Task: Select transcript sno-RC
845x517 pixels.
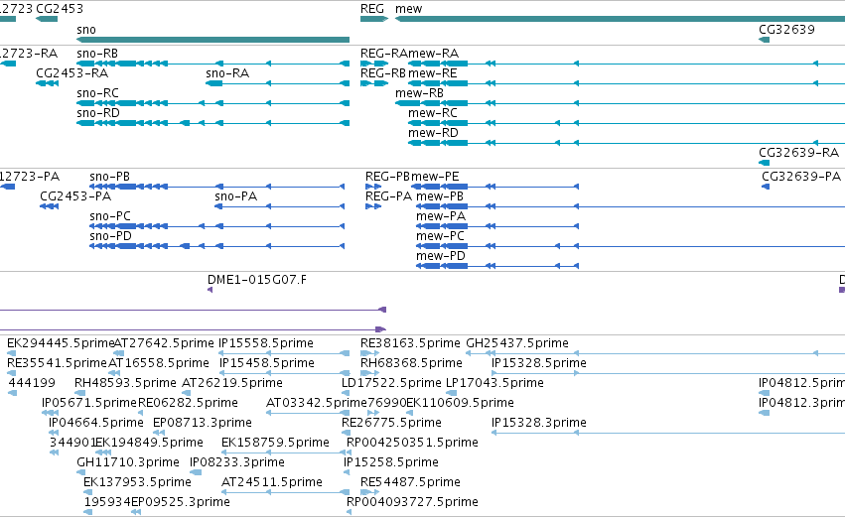Action: (x=212, y=103)
